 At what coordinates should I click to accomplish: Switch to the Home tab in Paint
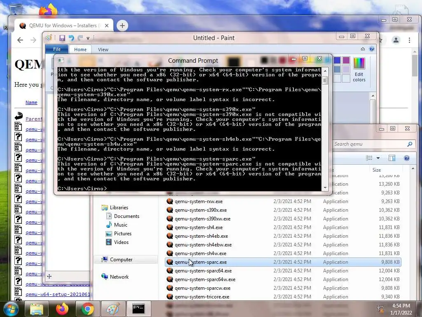pyautogui.click(x=80, y=50)
